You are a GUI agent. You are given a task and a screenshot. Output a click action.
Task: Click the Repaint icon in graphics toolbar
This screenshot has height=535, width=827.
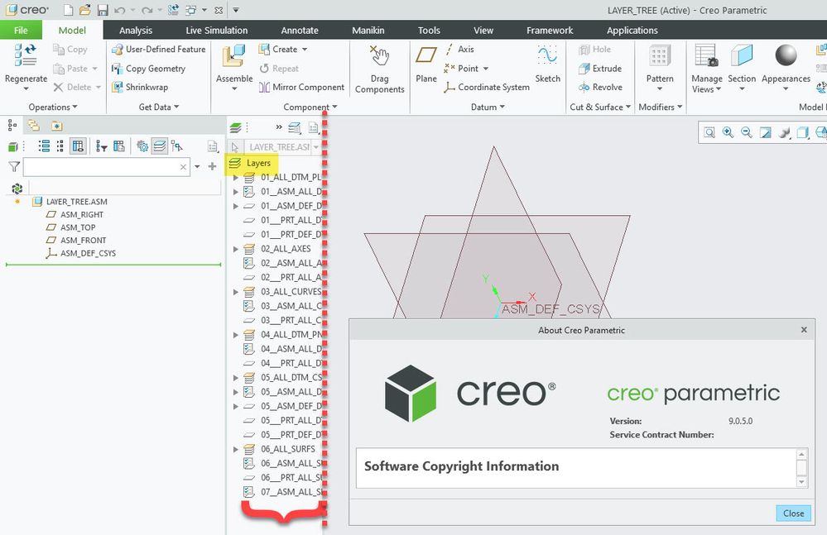coord(765,132)
